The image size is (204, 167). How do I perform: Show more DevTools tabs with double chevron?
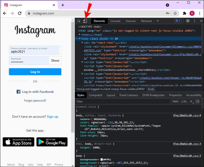coord(158,21)
